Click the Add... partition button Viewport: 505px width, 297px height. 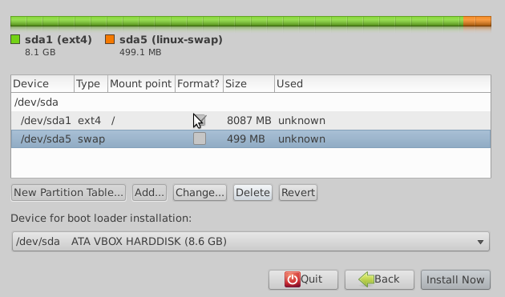[149, 192]
